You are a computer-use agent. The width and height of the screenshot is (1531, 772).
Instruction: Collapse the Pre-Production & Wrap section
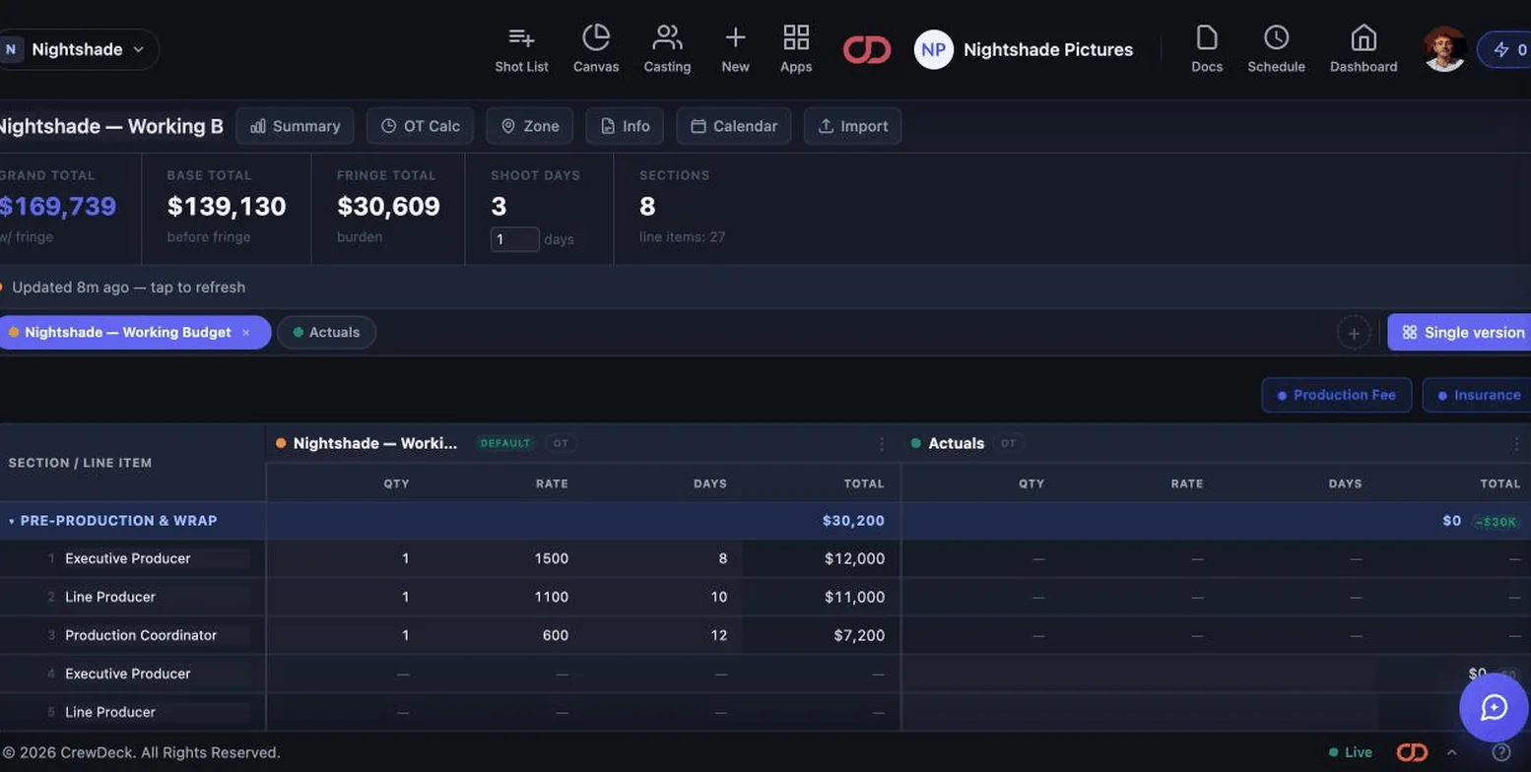(12, 521)
